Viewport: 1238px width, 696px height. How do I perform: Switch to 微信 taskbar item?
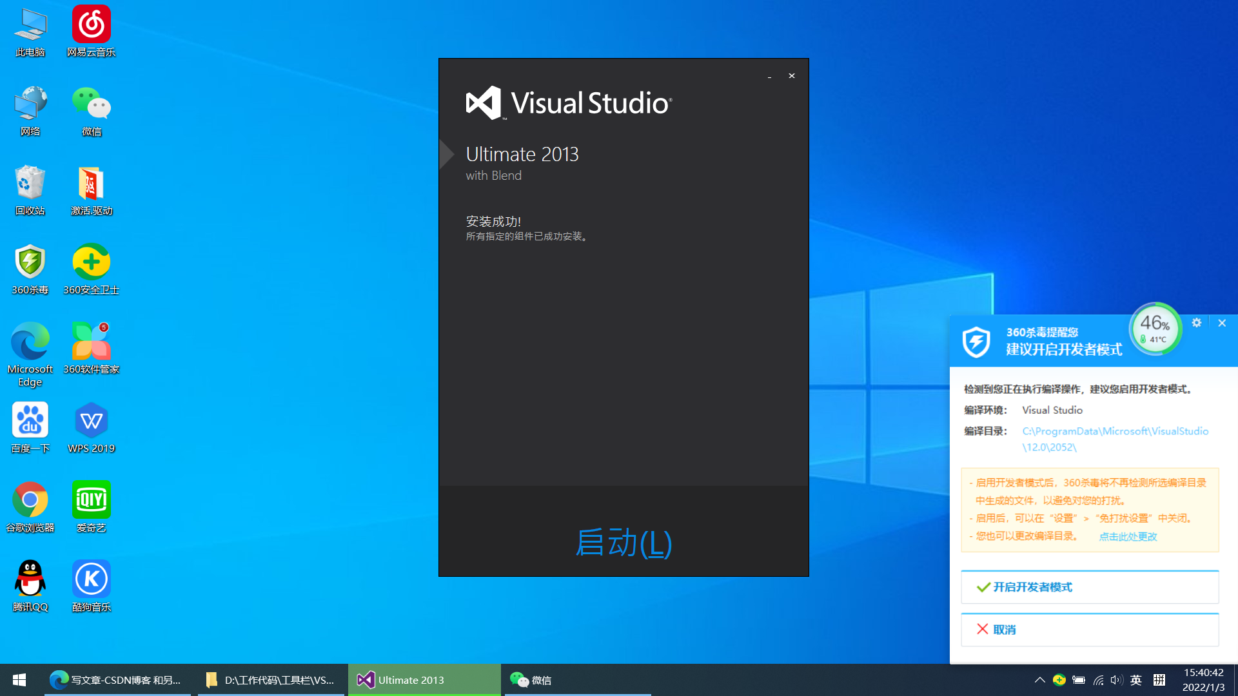pos(578,680)
